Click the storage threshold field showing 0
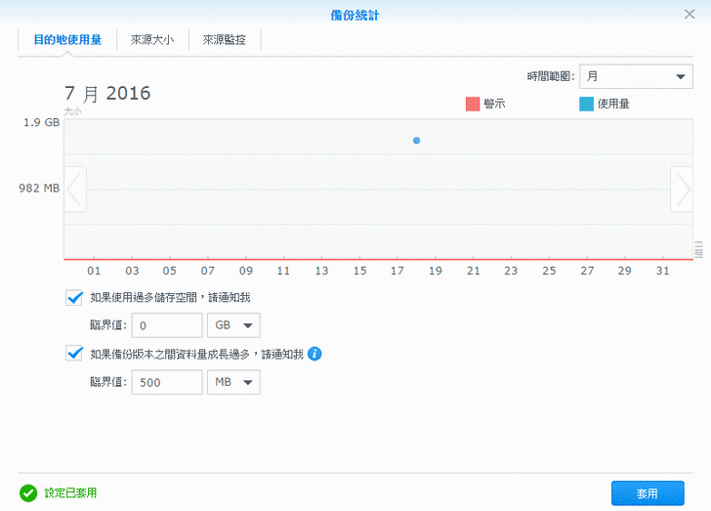The width and height of the screenshot is (711, 511). tap(166, 325)
